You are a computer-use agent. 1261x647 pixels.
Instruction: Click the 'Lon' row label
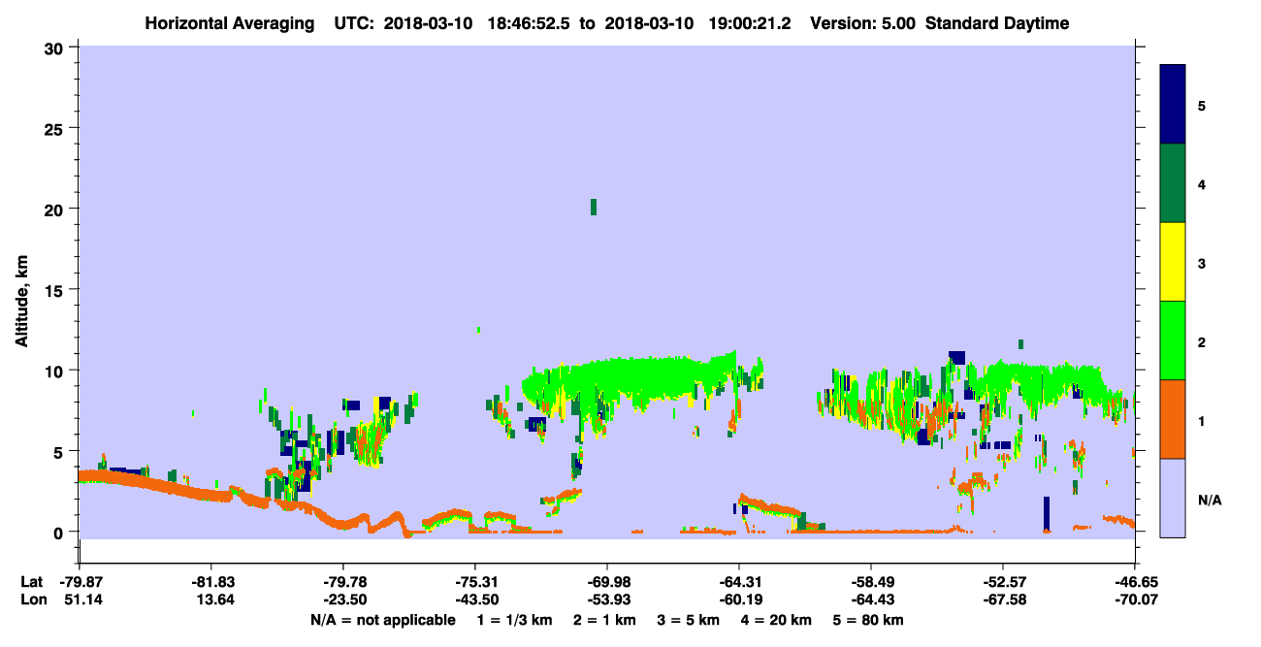click(32, 599)
